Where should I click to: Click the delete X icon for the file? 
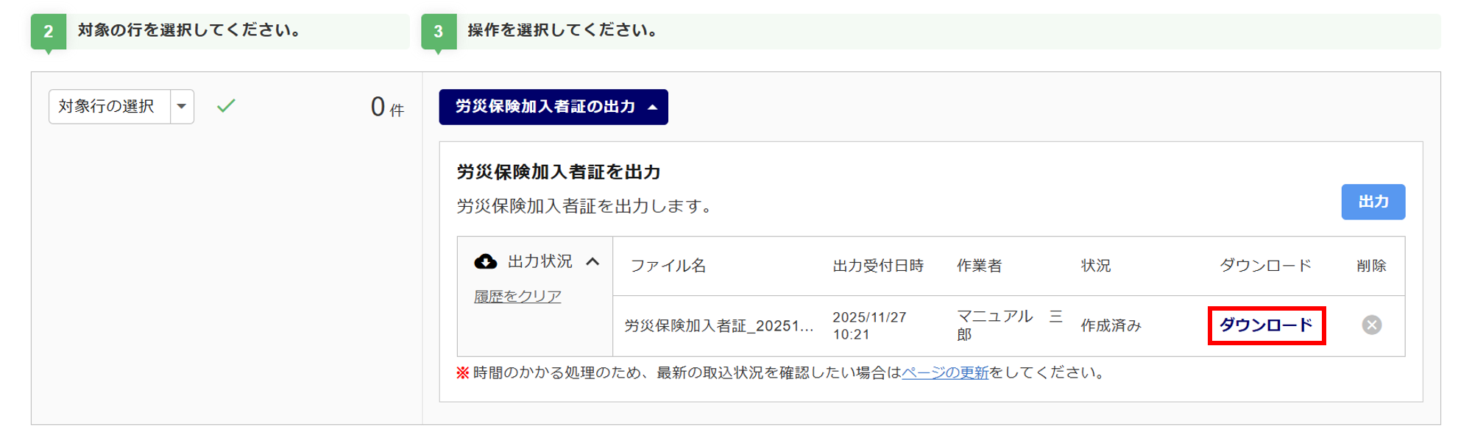pos(1371,325)
